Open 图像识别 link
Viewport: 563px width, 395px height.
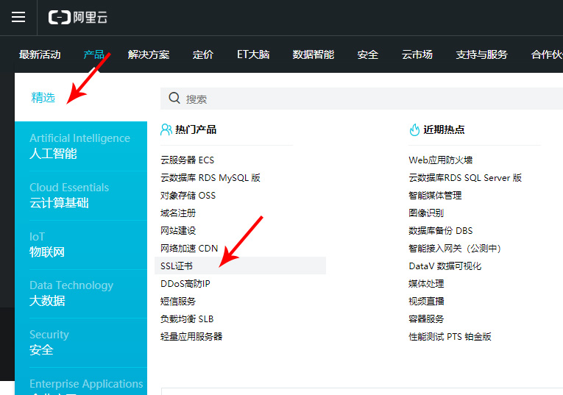[426, 213]
